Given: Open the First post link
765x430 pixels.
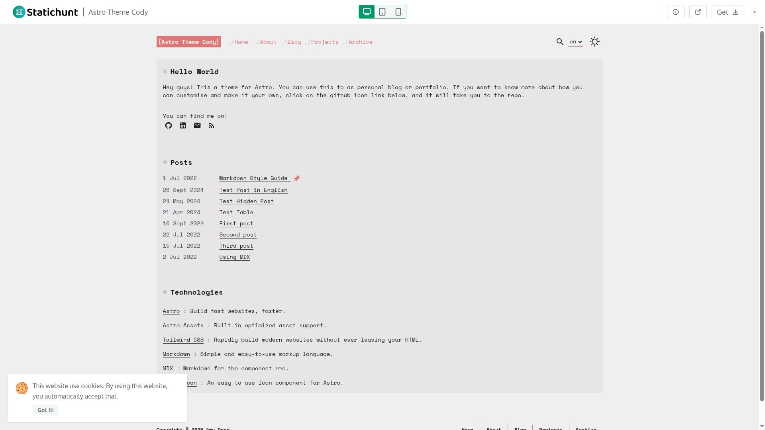Looking at the screenshot, I should point(236,224).
